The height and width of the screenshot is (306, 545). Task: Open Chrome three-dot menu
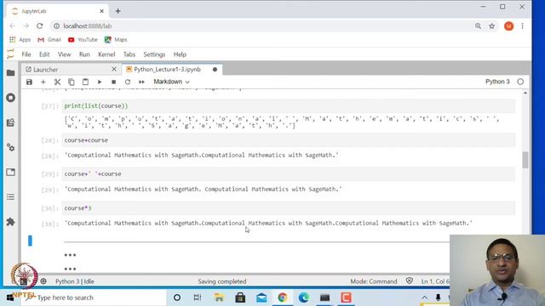click(x=522, y=26)
